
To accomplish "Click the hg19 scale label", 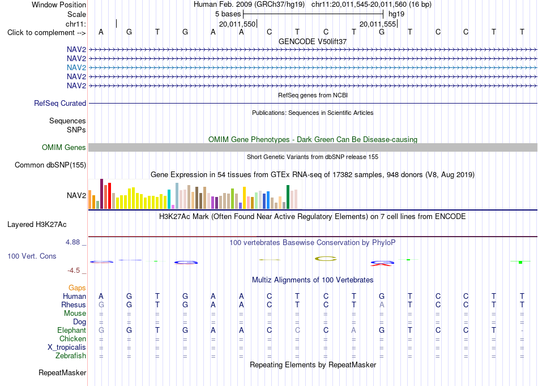I will [x=396, y=14].
